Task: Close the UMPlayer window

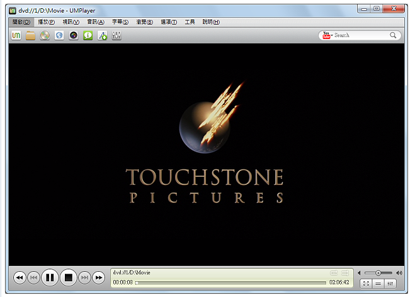Action: click(x=394, y=9)
